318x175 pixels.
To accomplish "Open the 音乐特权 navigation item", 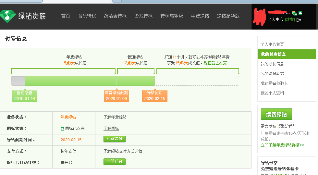I will (87, 16).
